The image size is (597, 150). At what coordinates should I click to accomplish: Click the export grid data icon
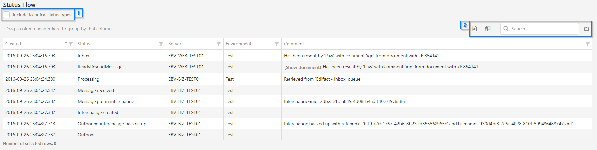(x=474, y=29)
